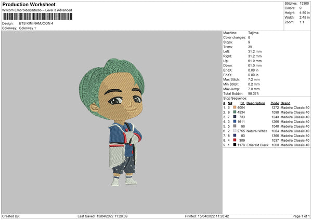Click the 'N#' column header
The image size is (312, 220).
(230, 103)
